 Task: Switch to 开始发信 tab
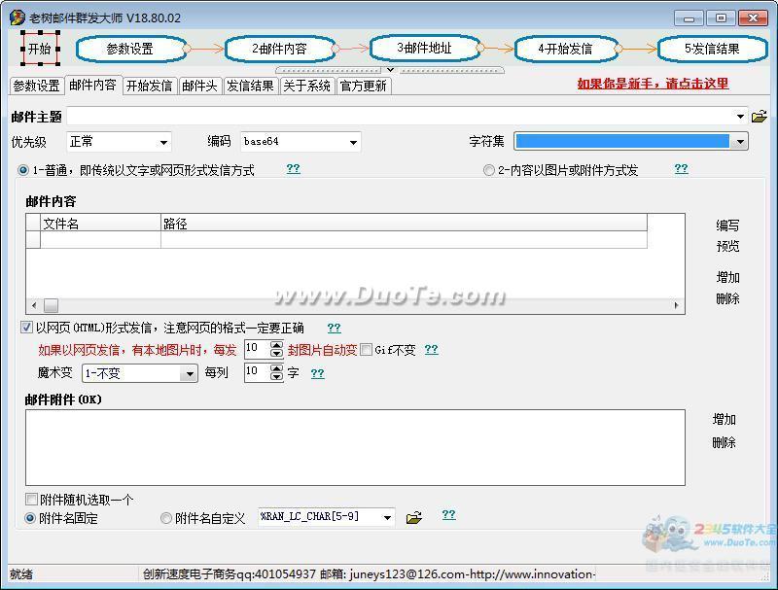point(150,86)
